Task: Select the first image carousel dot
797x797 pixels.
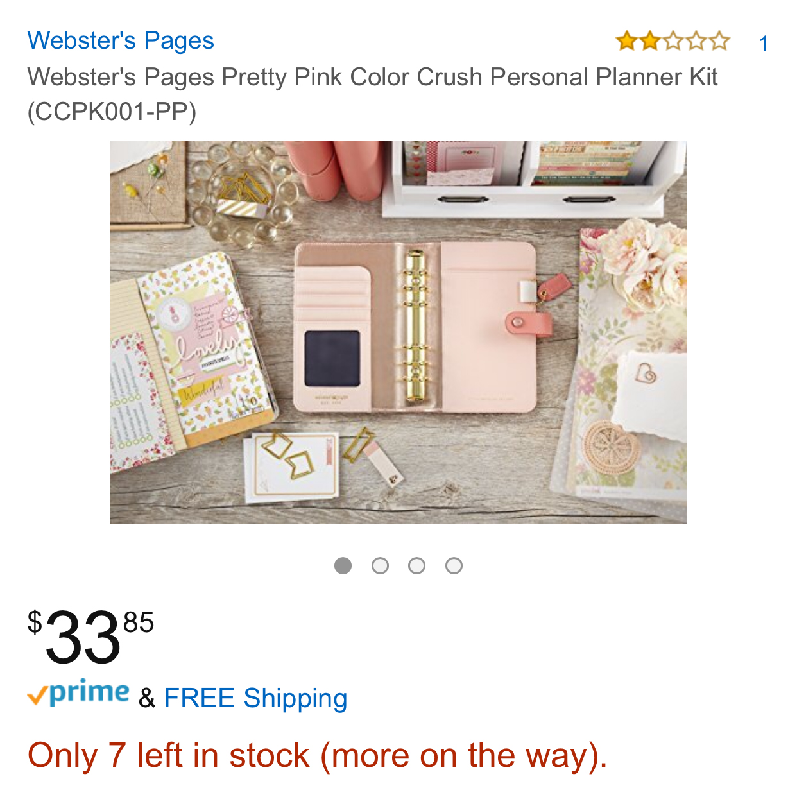Action: (343, 565)
